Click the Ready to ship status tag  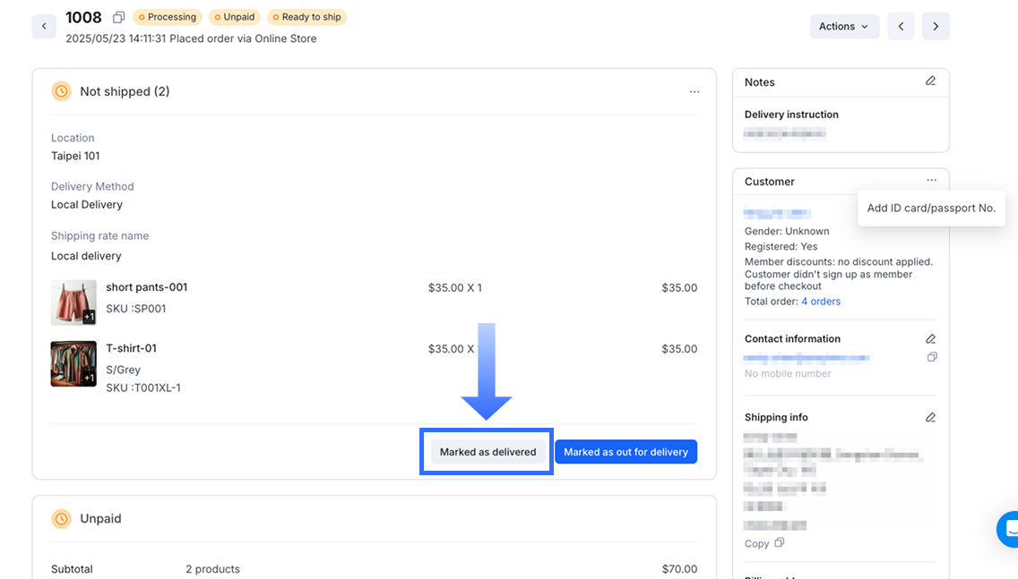click(x=307, y=17)
